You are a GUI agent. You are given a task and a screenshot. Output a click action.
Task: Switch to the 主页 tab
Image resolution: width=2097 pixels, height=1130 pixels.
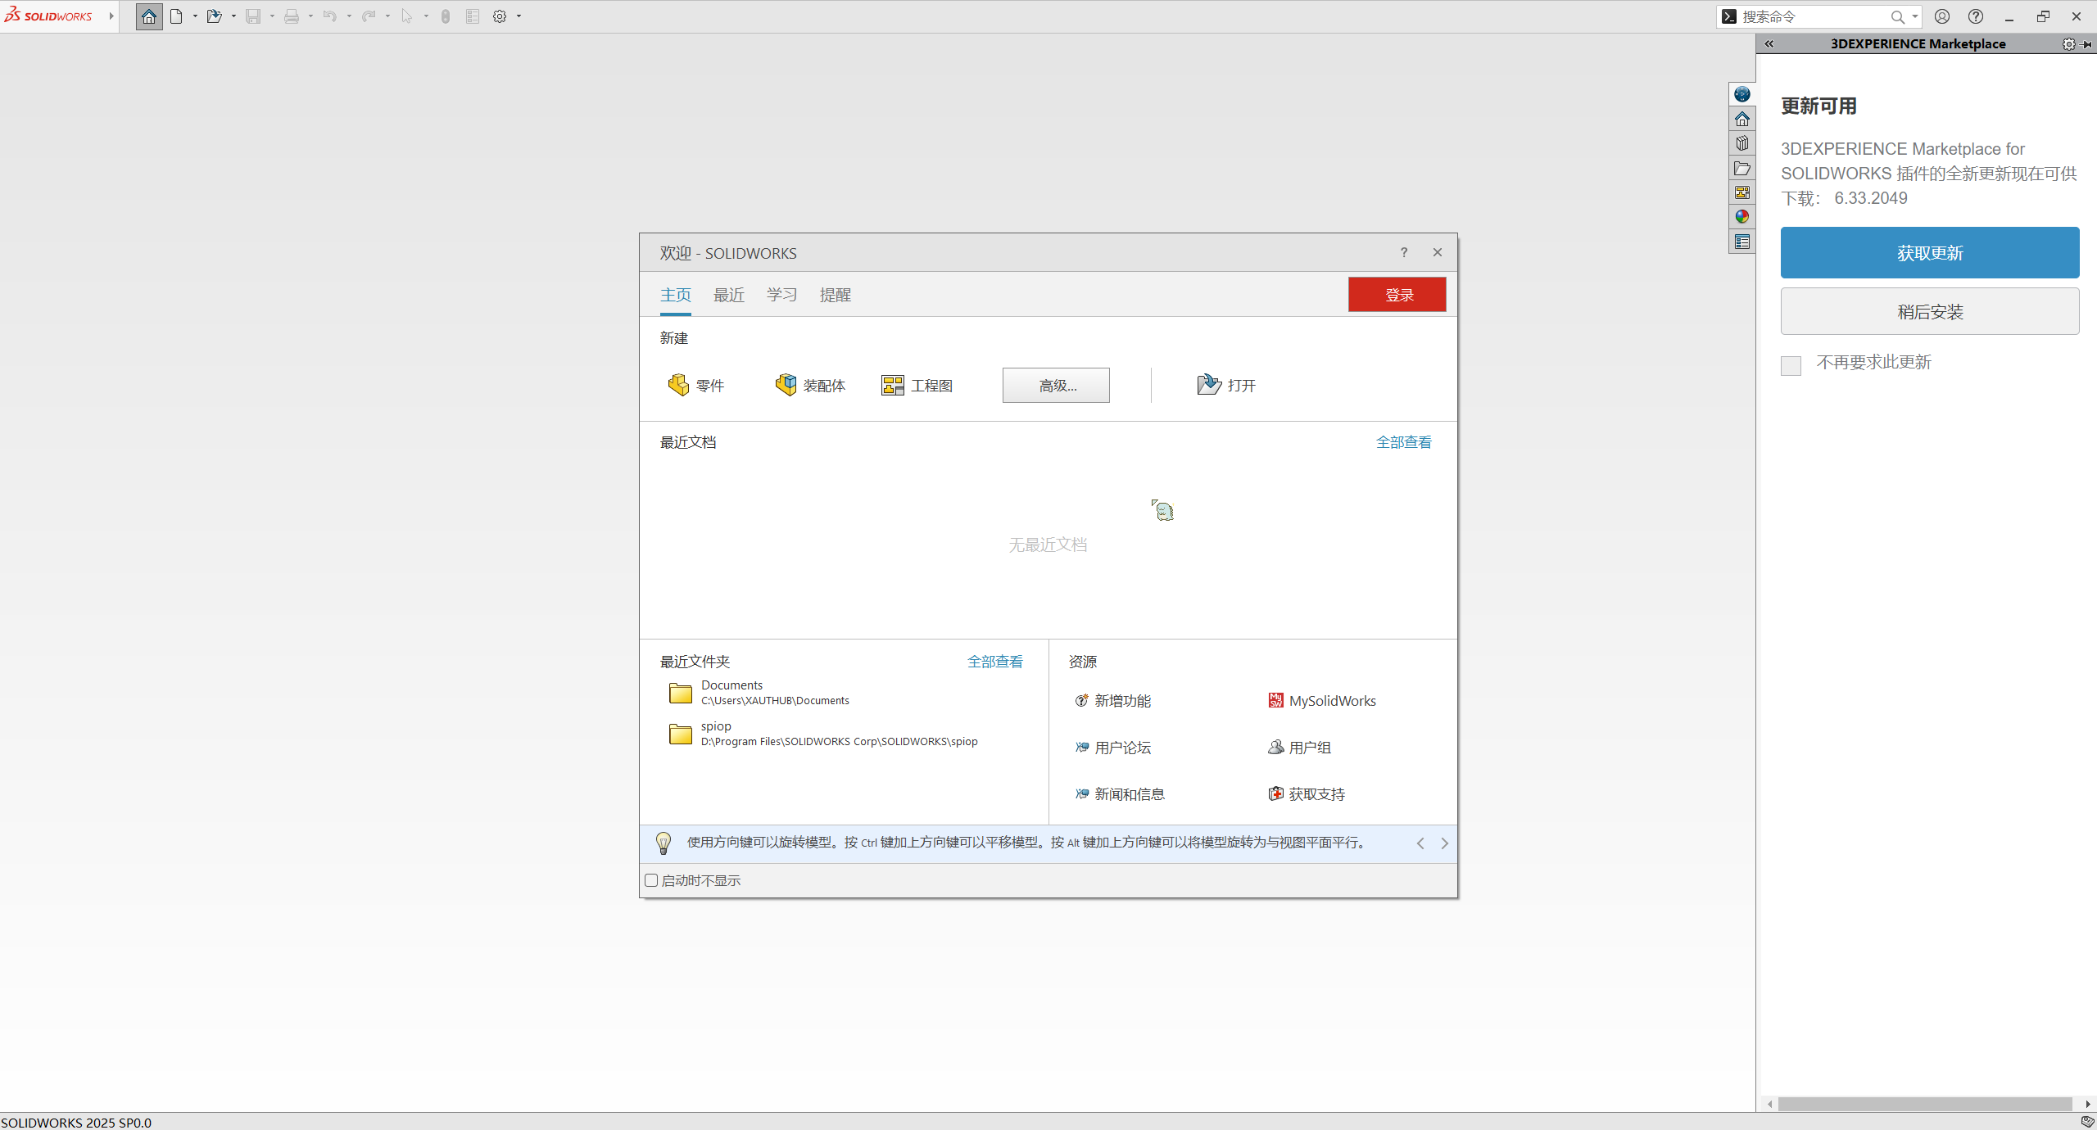pos(676,295)
